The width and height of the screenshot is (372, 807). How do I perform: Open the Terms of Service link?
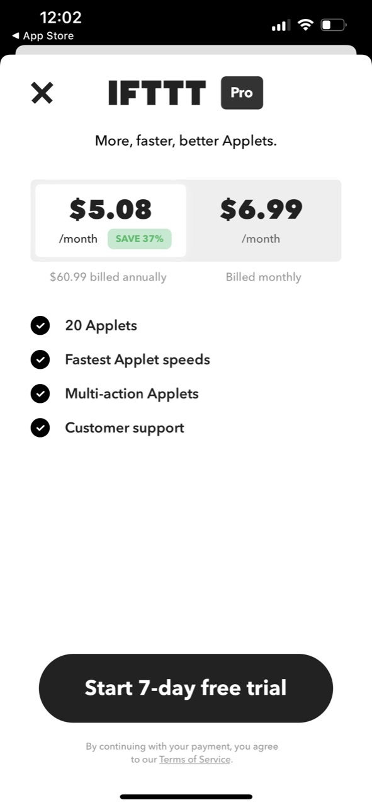[194, 759]
